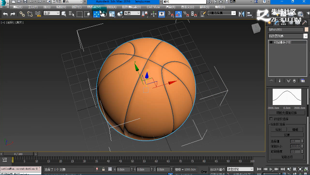The image size is (310, 175).
Task: Select the Unlink Selection tool
Action: [x=30, y=14]
